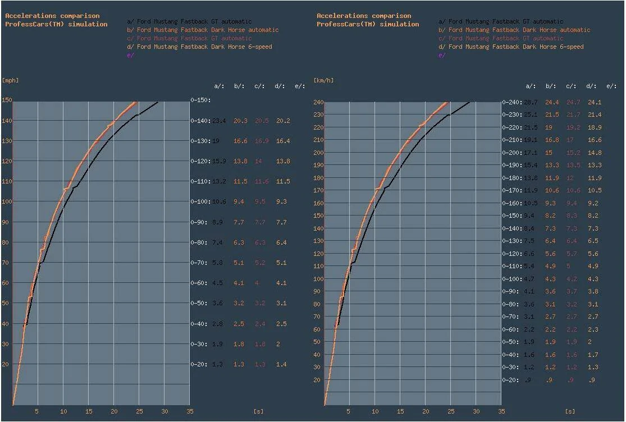
Task: Select the 0-100: row label in mph table
Action: 200,201
